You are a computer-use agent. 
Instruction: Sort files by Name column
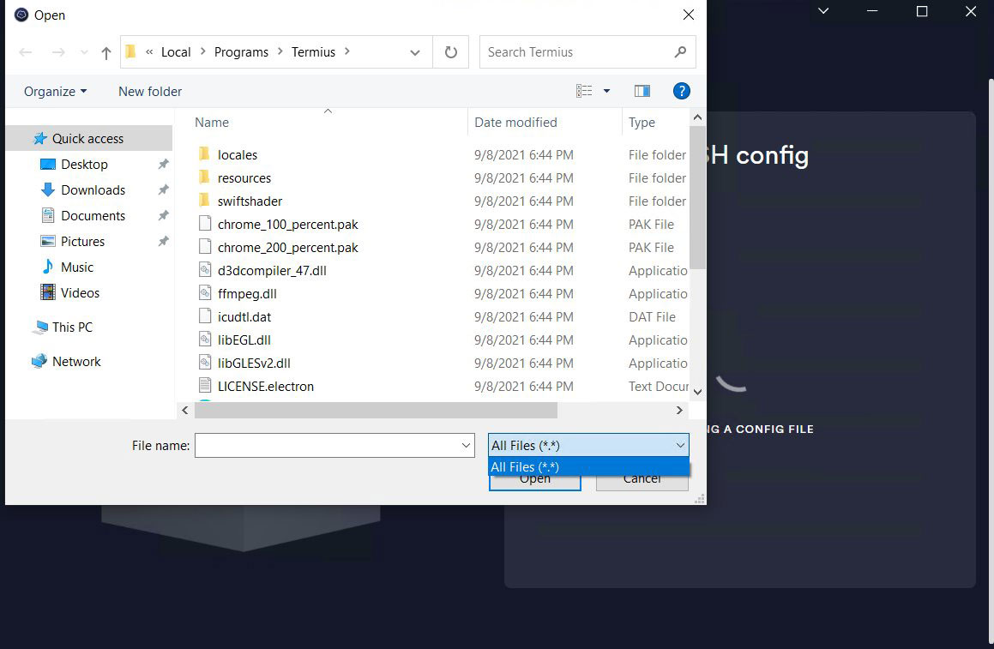[212, 123]
